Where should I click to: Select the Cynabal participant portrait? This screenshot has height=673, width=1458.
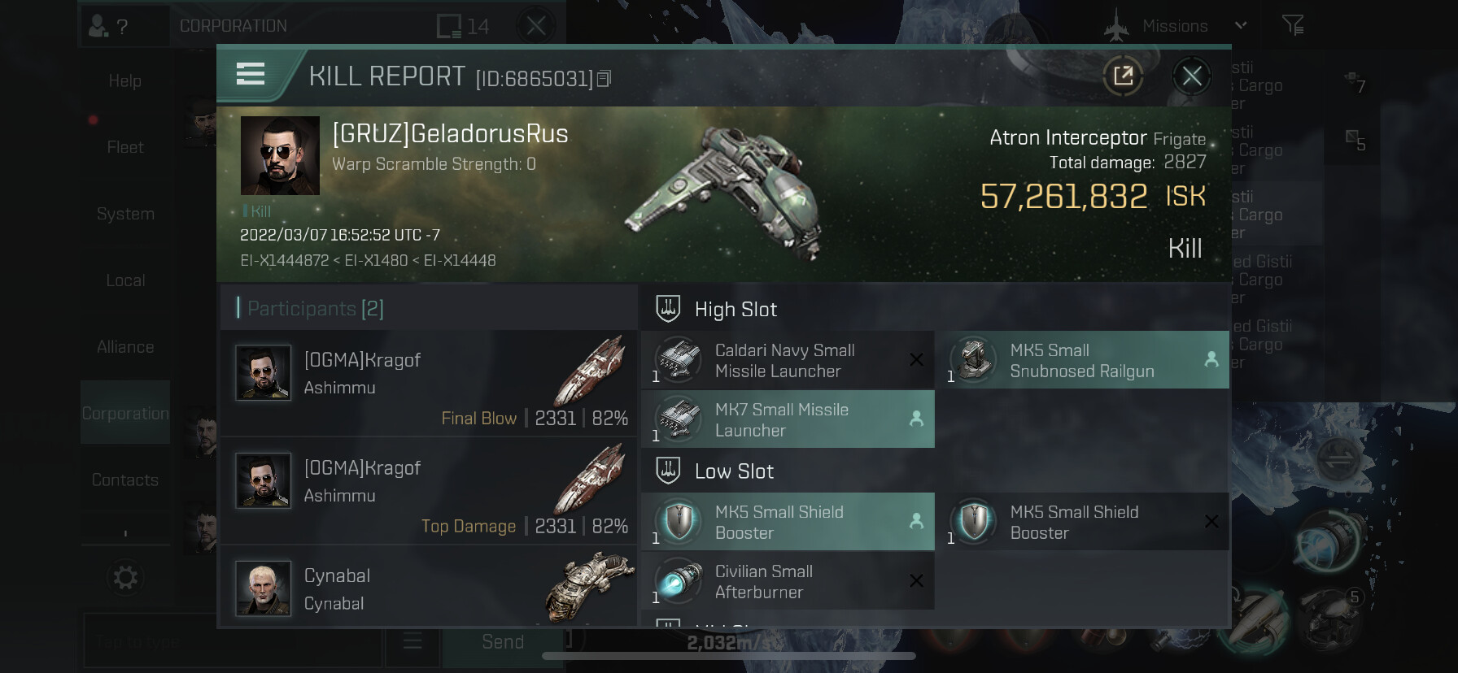(263, 588)
